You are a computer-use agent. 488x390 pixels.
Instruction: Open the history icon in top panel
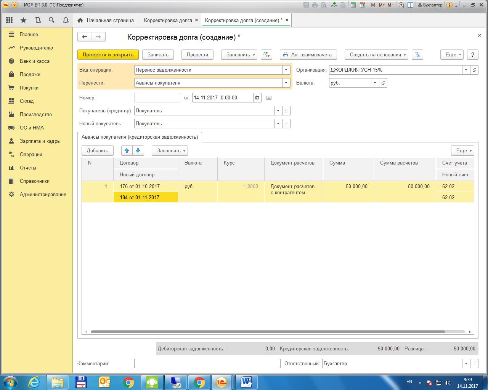pos(37,20)
